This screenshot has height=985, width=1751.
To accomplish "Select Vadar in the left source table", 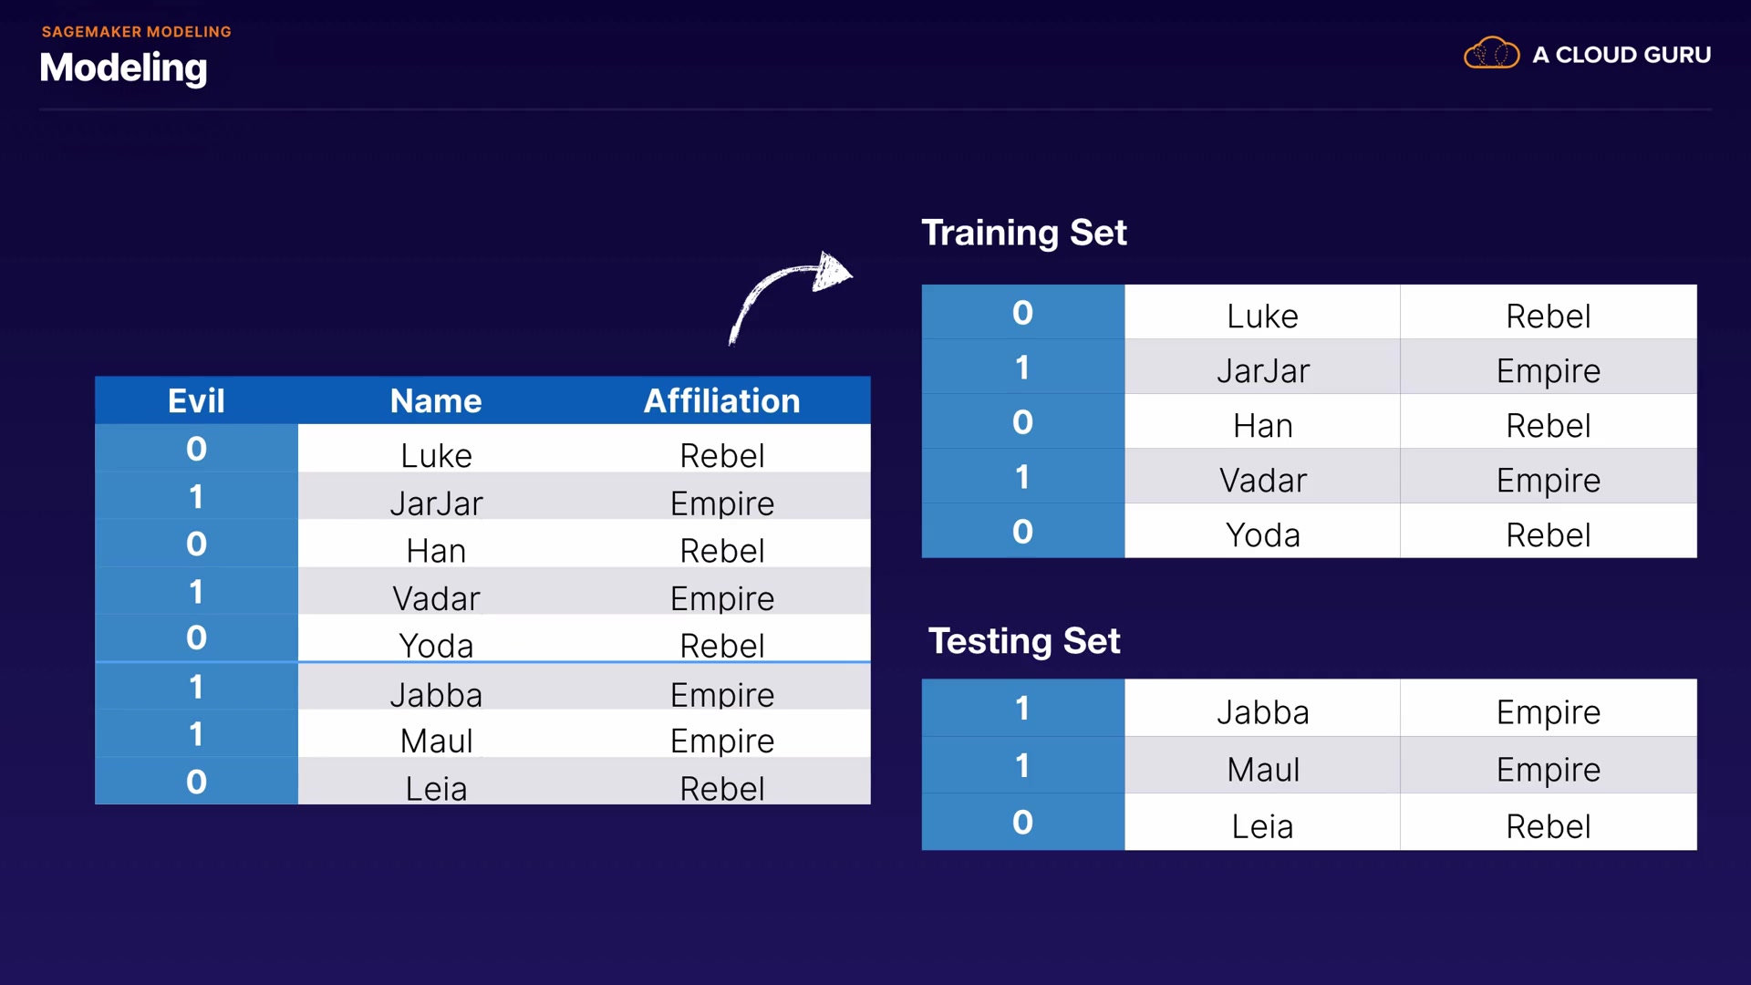I will click(436, 598).
